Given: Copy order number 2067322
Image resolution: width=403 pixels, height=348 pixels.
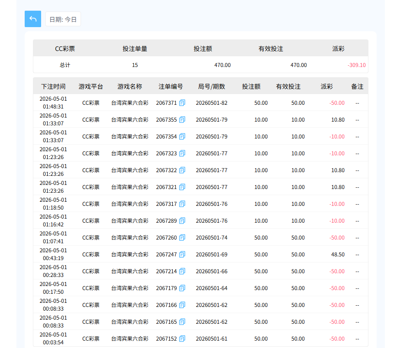Looking at the screenshot, I should point(182,170).
